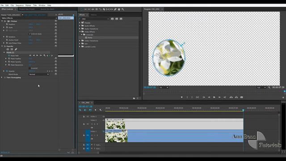Switch to Effect Controls tab
Image resolution: width=286 pixels, height=161 pixels.
[7, 9]
